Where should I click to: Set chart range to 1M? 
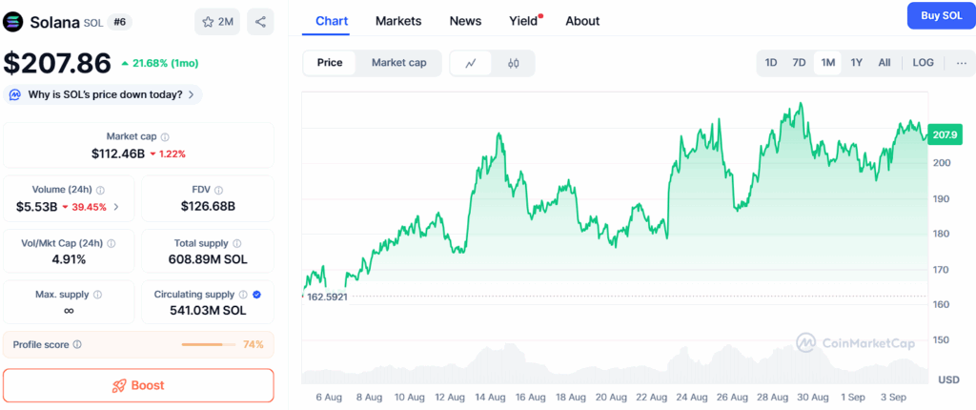(828, 63)
